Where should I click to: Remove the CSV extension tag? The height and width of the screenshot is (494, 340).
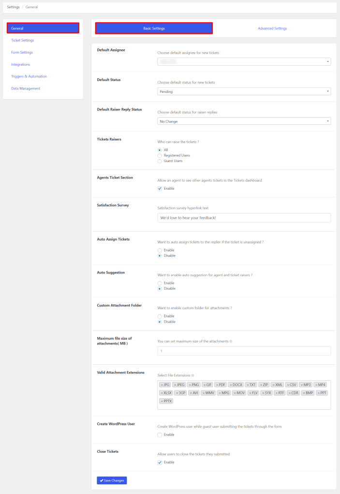(289, 384)
